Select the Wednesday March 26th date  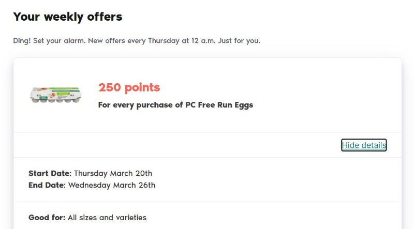pyautogui.click(x=112, y=185)
